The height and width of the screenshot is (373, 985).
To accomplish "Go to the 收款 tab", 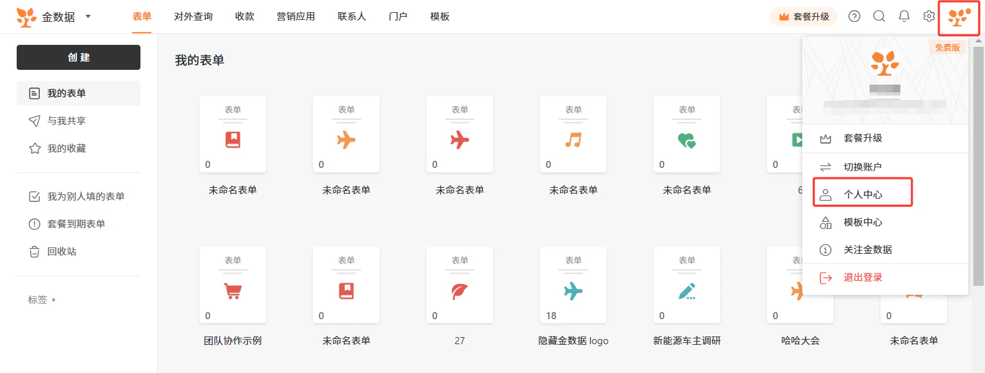I will (x=244, y=17).
